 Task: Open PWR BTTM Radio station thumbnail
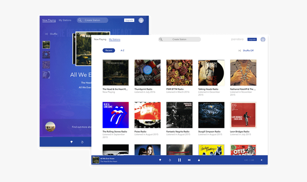179,72
